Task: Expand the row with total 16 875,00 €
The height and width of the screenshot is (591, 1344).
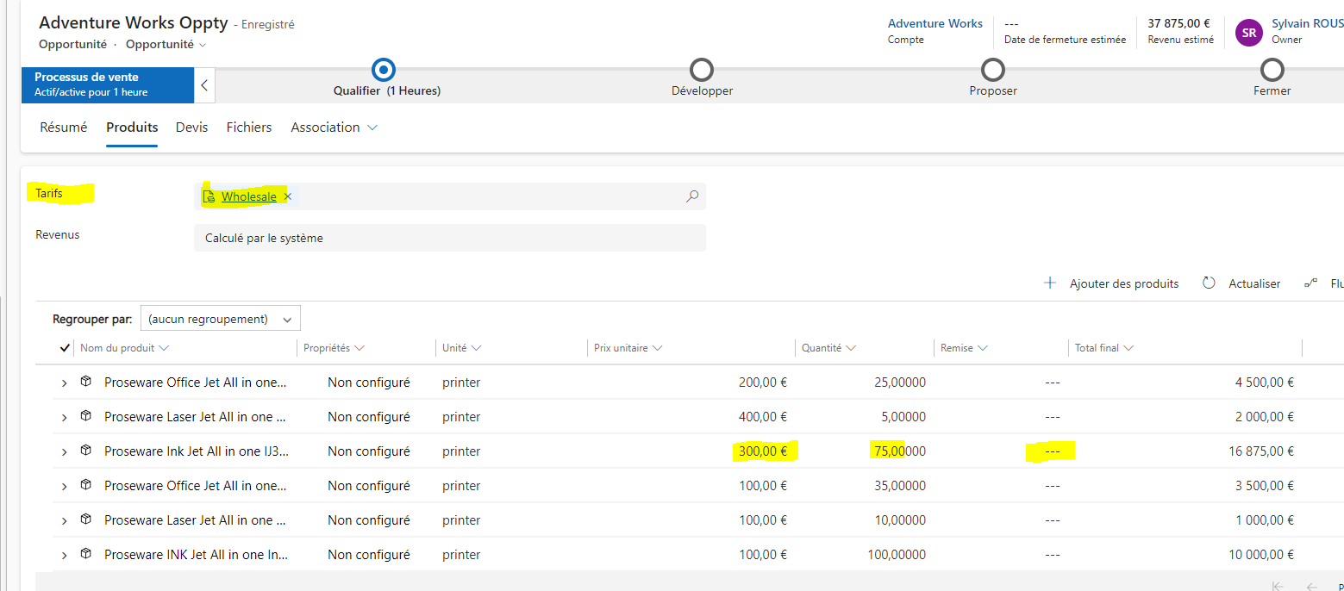Action: point(64,451)
